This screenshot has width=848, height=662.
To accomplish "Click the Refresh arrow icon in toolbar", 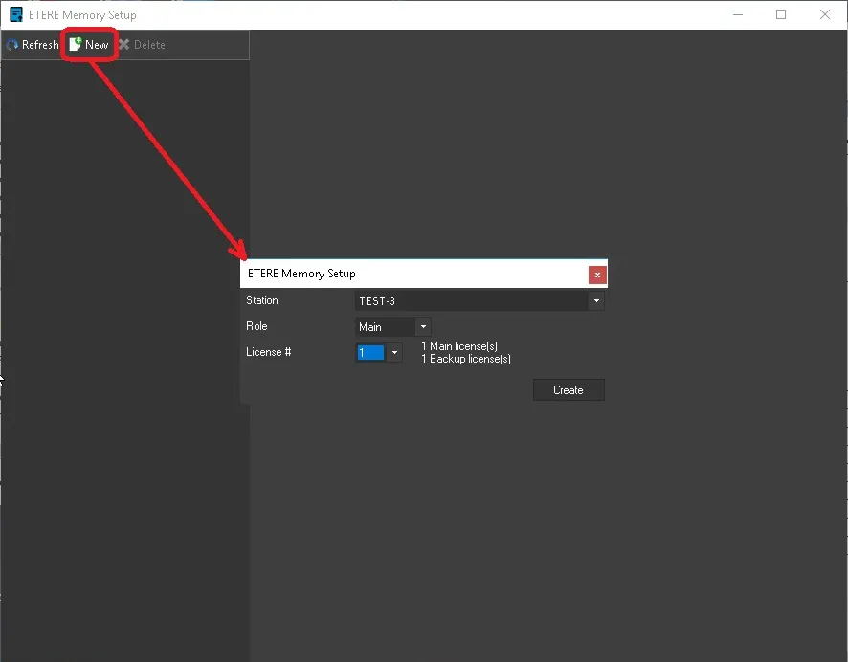I will tap(12, 45).
